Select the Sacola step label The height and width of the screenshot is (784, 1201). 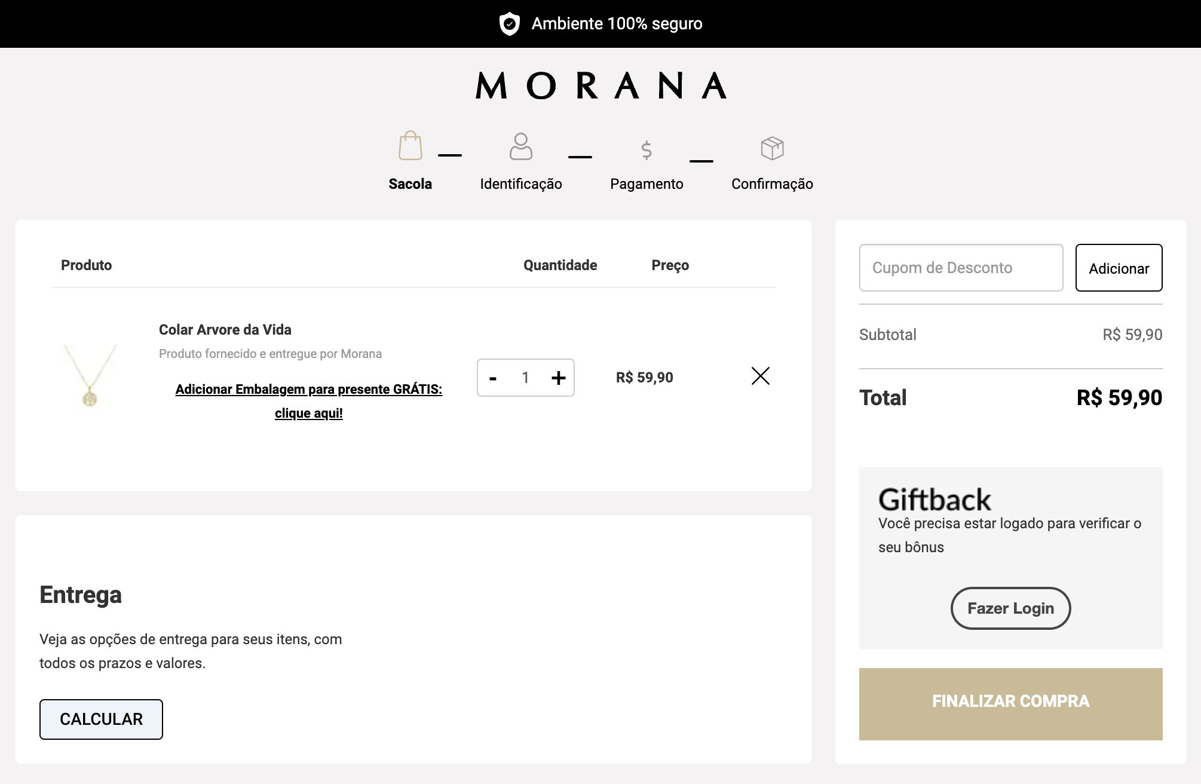pos(410,184)
